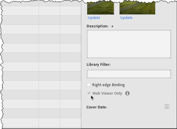Enable the Right-edge Binding checkbox

(89, 85)
